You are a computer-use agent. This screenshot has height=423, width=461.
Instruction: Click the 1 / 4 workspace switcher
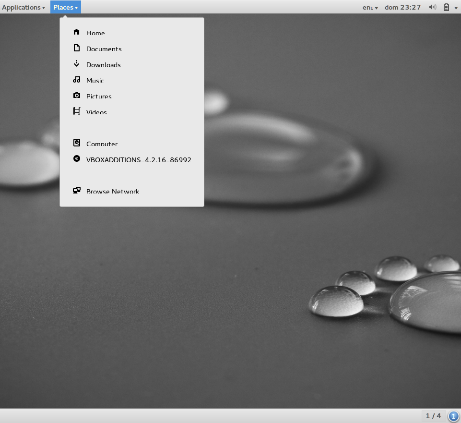tap(433, 416)
